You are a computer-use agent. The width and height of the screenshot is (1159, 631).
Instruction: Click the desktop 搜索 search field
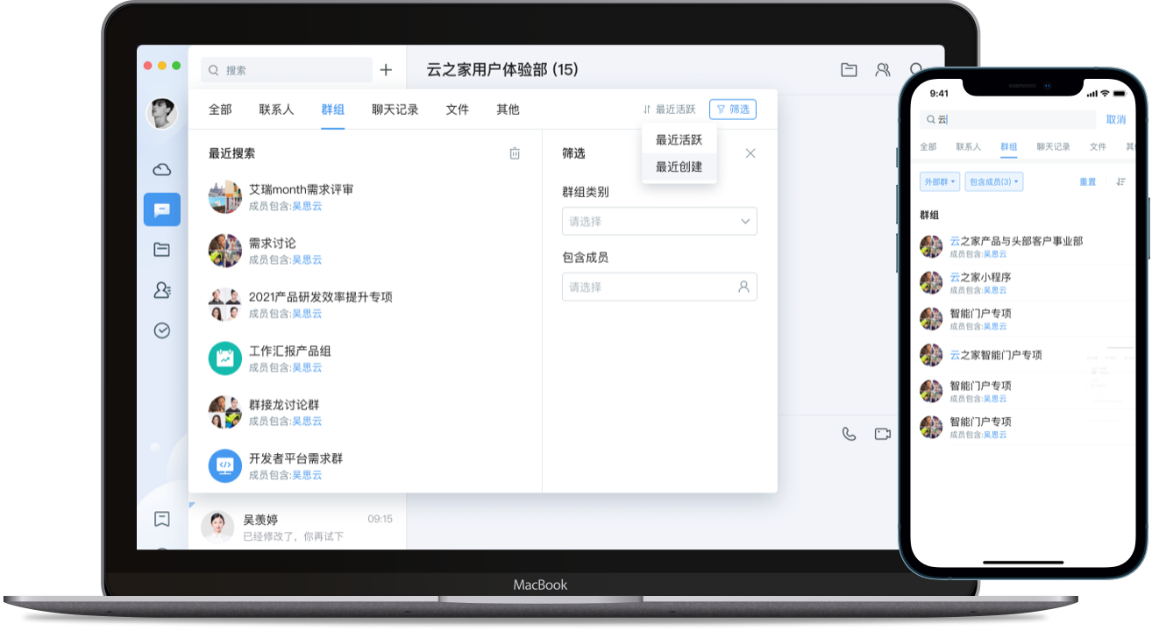tap(287, 70)
